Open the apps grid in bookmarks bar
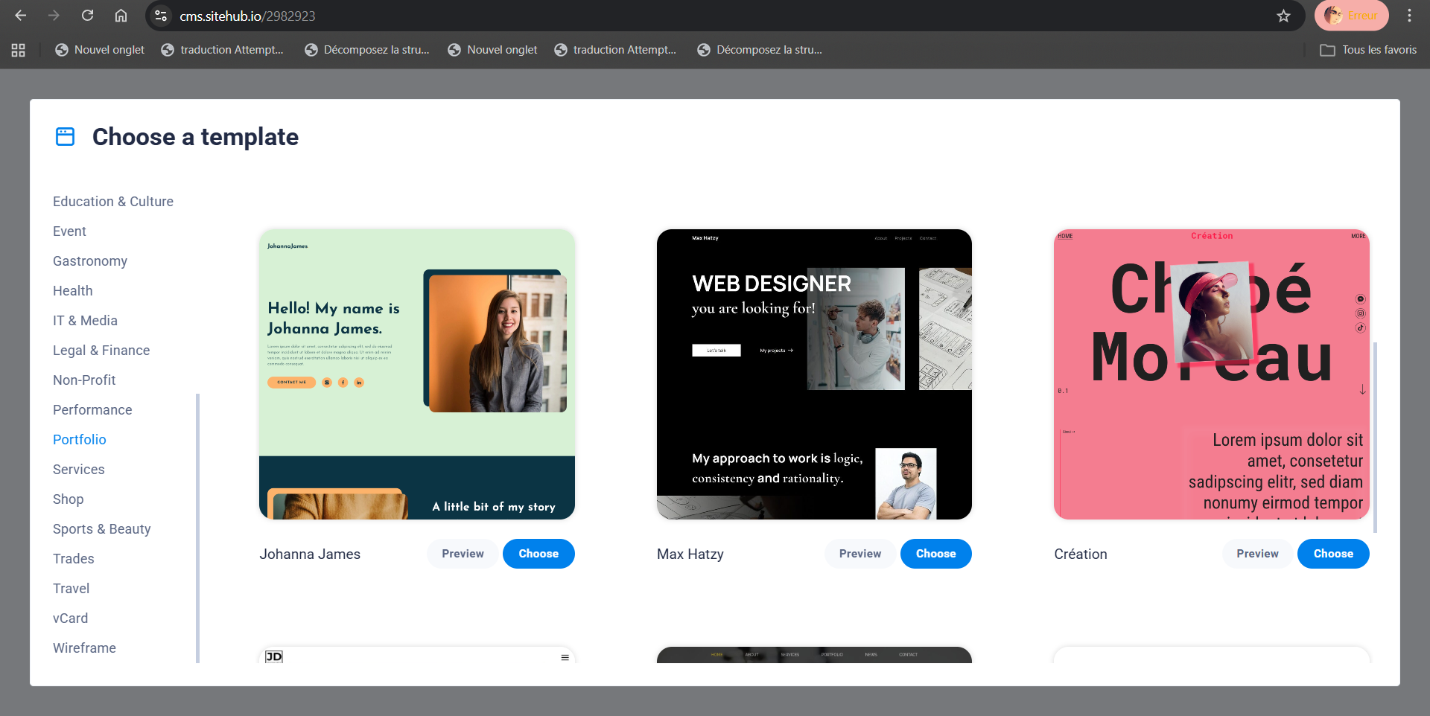 click(x=19, y=50)
